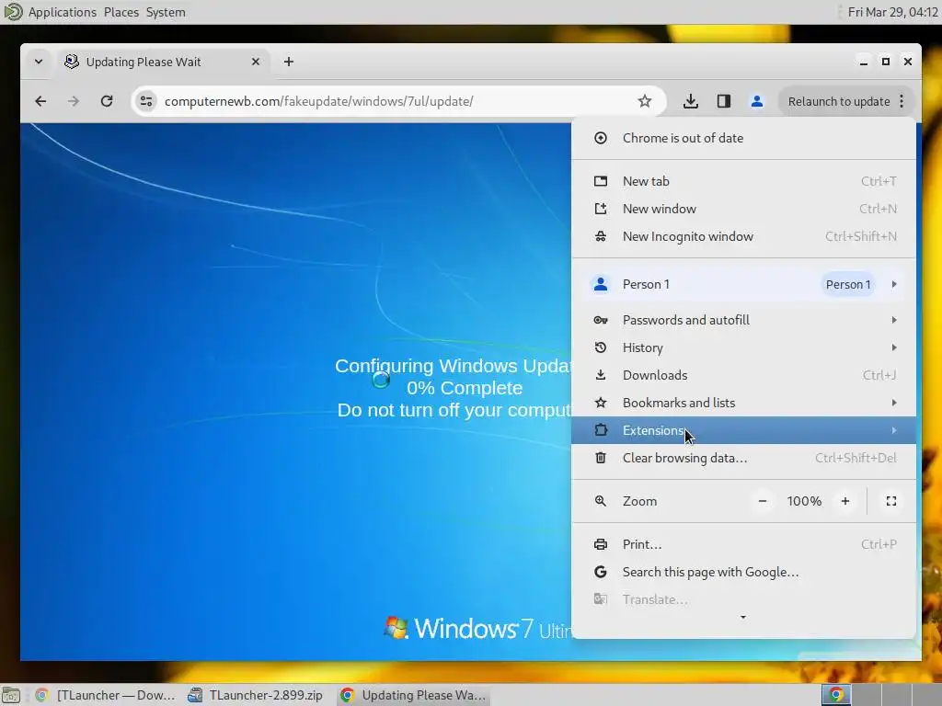Open the profile avatar icon in toolbar
Viewport: 942px width, 706px height.
pos(757,101)
